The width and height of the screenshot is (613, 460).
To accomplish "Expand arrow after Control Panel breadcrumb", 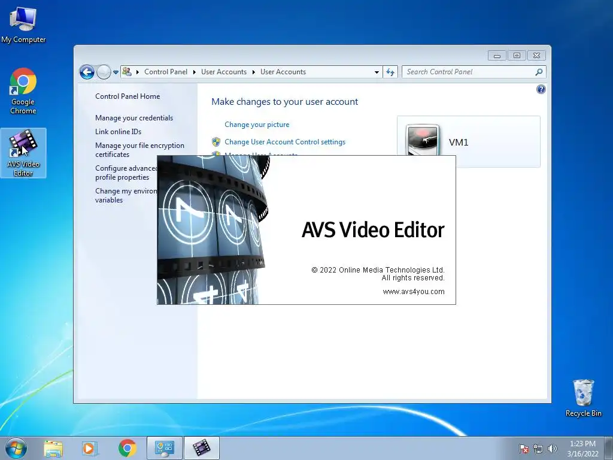I will pyautogui.click(x=195, y=72).
